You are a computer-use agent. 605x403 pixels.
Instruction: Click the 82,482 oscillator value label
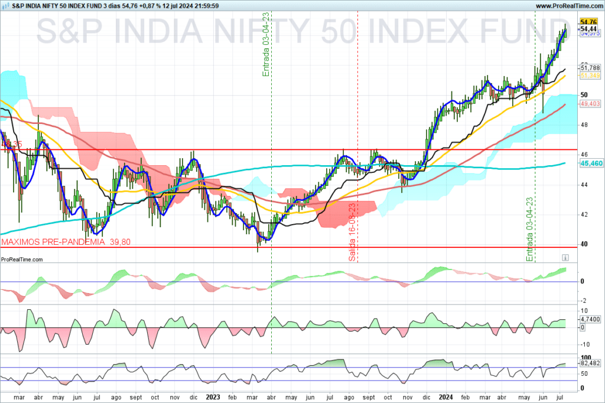pyautogui.click(x=590, y=363)
